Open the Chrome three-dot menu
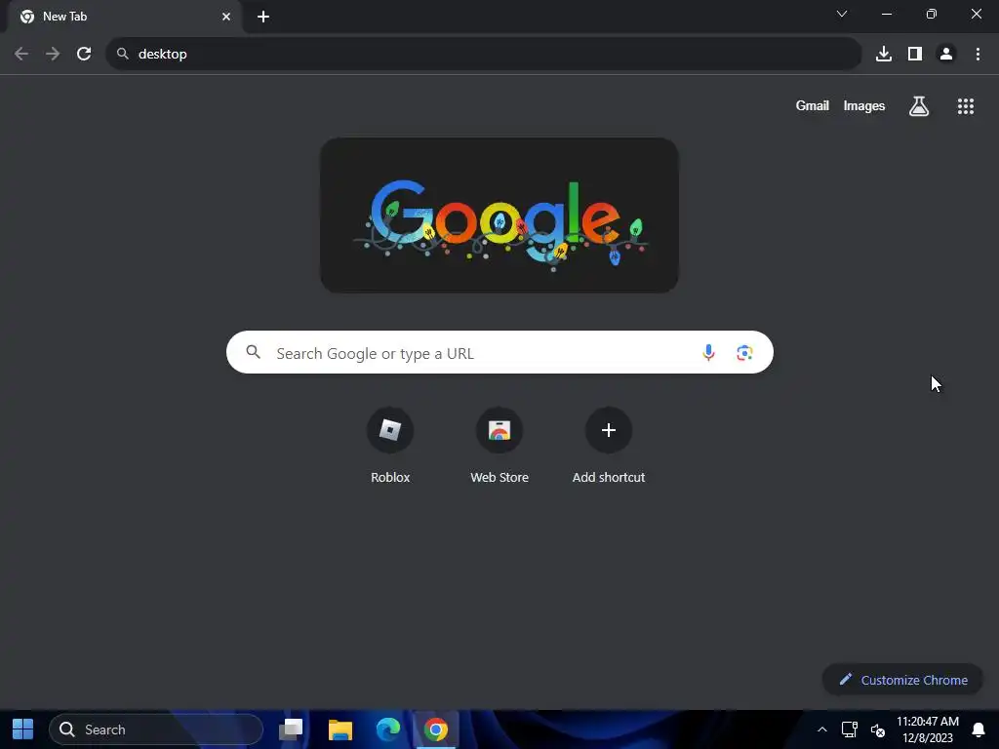 click(x=978, y=55)
